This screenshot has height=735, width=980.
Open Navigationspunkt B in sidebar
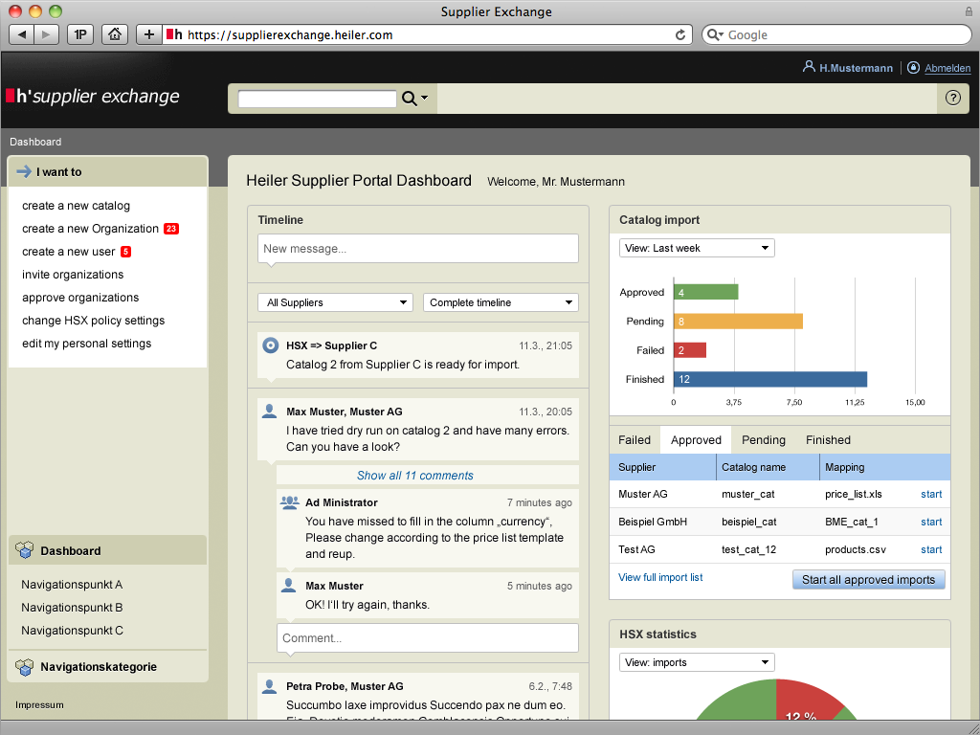coord(72,608)
